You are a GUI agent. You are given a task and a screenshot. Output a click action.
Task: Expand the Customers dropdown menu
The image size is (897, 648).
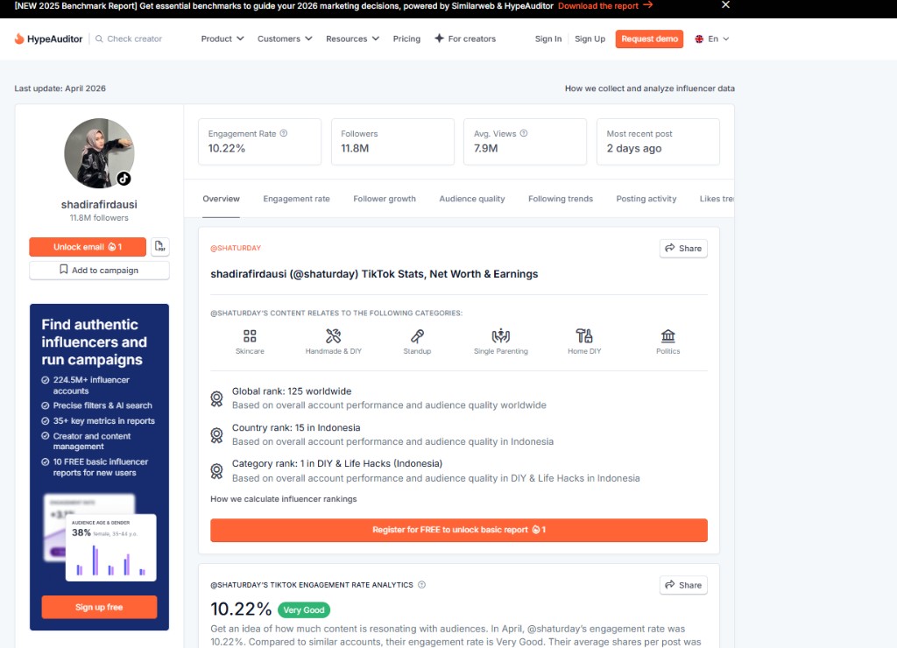tap(285, 39)
